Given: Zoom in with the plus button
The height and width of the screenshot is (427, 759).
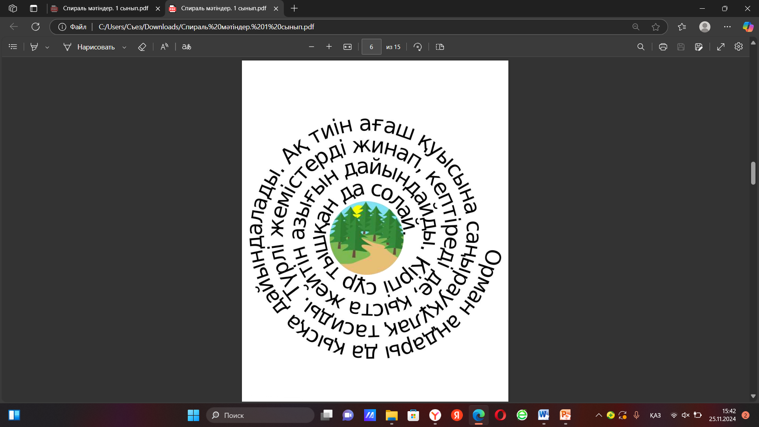Looking at the screenshot, I should point(329,47).
